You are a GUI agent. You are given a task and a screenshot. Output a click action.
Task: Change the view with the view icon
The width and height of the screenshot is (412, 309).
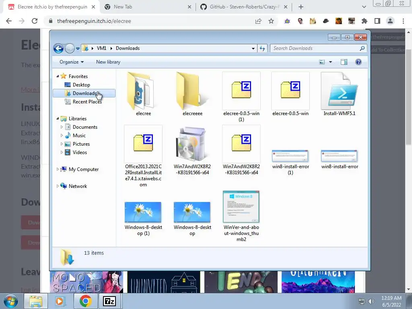tap(322, 62)
